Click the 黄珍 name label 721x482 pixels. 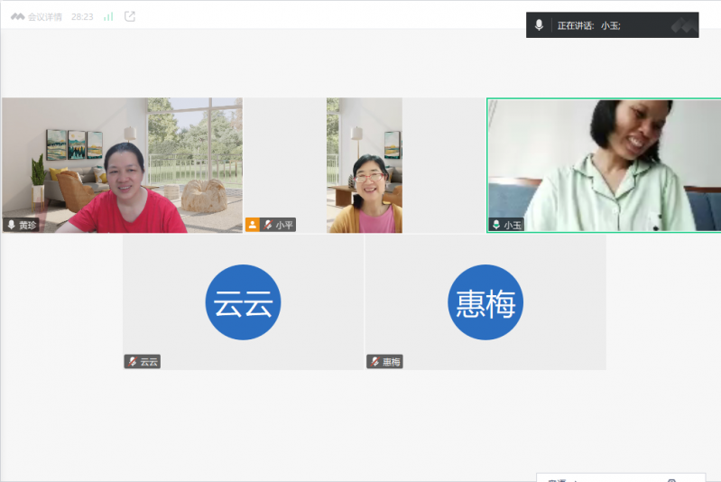click(28, 225)
